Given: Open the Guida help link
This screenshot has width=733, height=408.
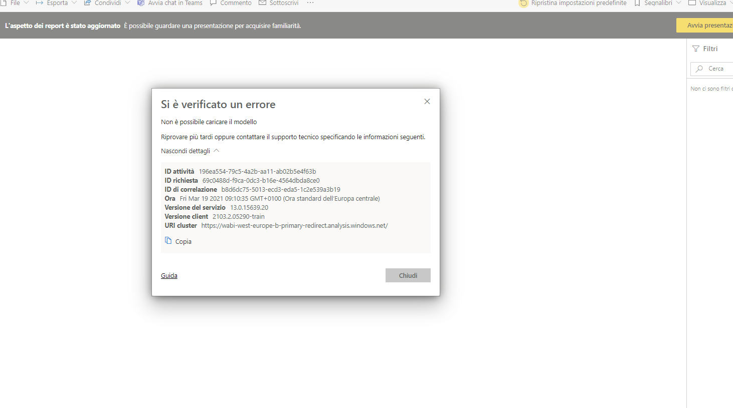Looking at the screenshot, I should 169,276.
